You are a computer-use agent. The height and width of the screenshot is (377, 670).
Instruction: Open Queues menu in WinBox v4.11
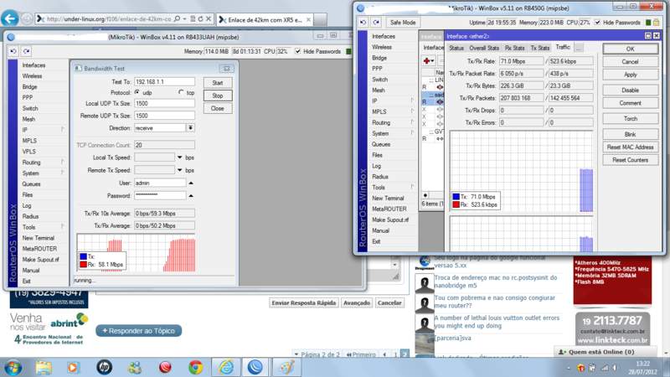(x=31, y=183)
